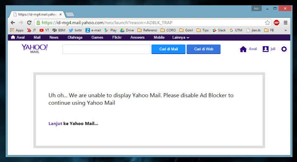Click the browser forward arrow
Screen dimensions: 297x162
point(21,23)
